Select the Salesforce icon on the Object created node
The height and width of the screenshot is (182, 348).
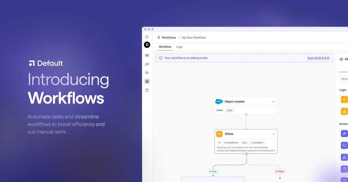pos(219,102)
